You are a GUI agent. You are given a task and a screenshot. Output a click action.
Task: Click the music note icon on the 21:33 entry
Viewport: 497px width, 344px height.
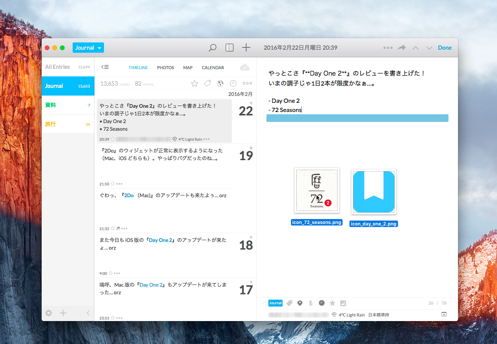(x=118, y=229)
